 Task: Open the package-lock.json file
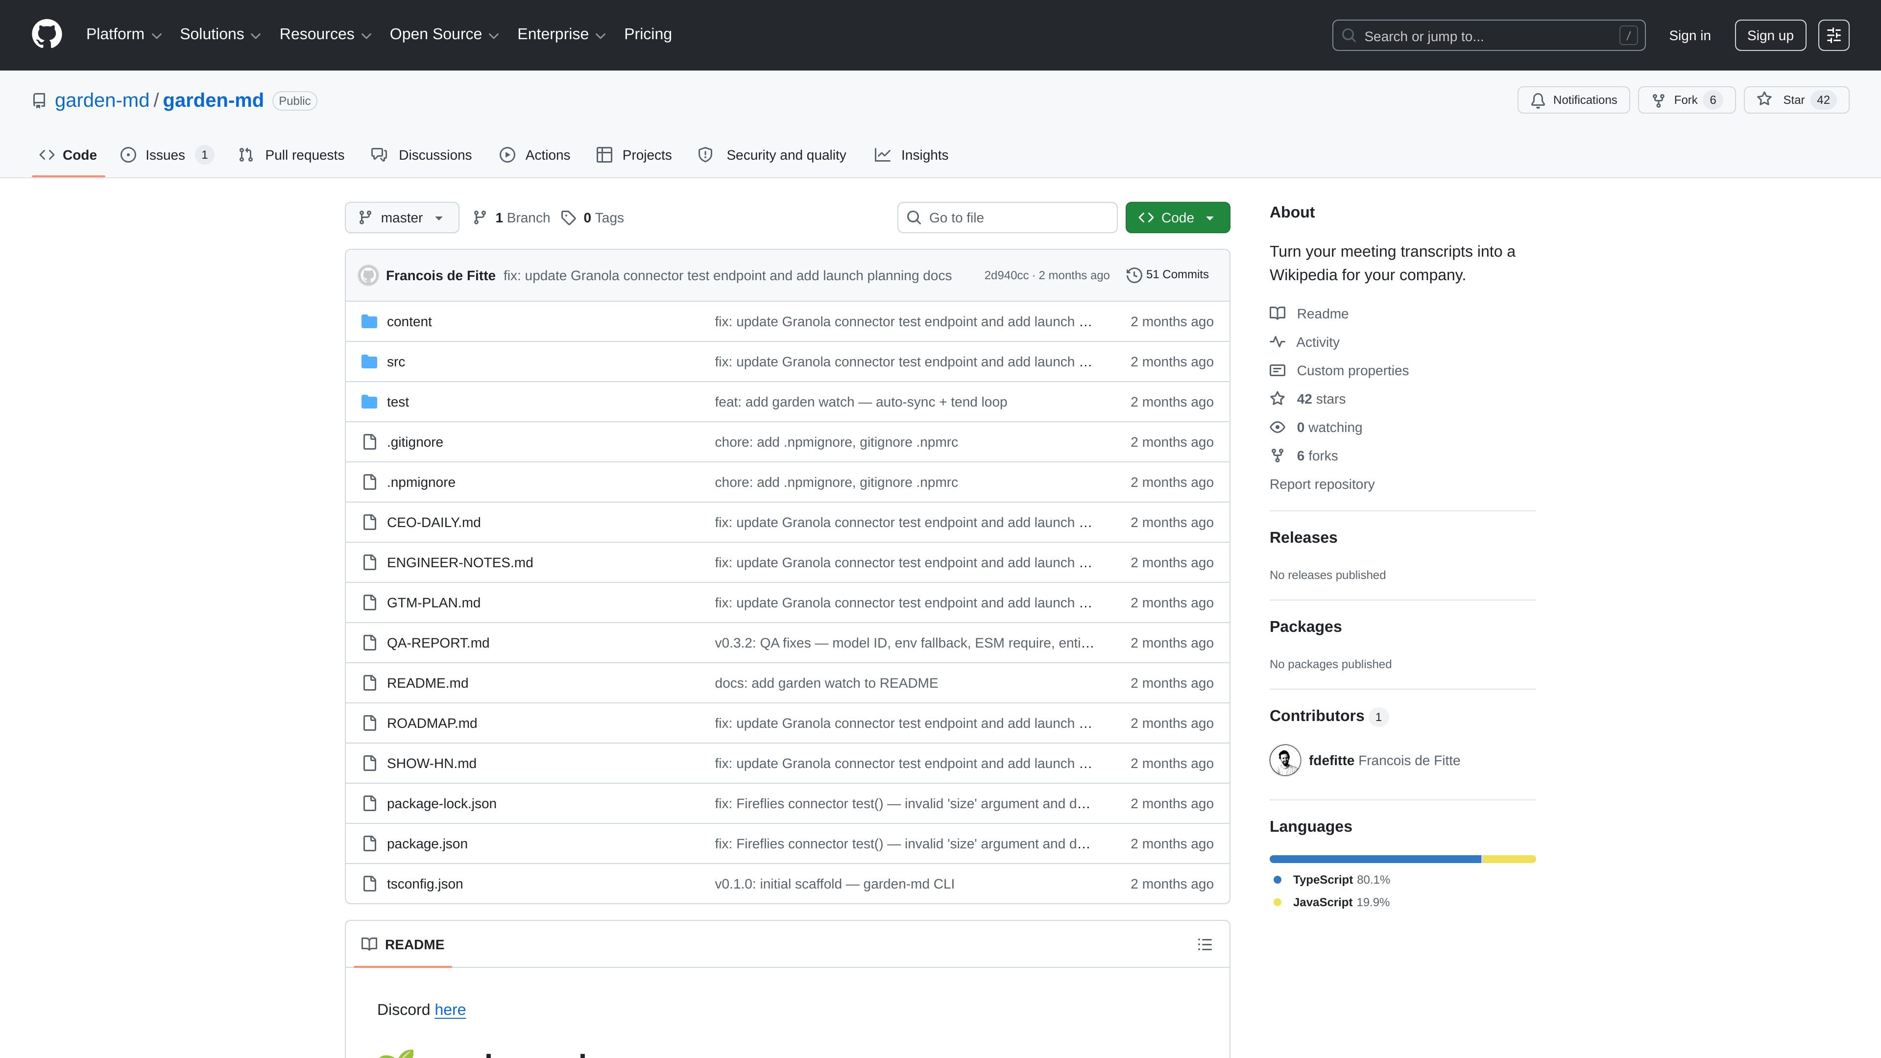click(x=442, y=803)
